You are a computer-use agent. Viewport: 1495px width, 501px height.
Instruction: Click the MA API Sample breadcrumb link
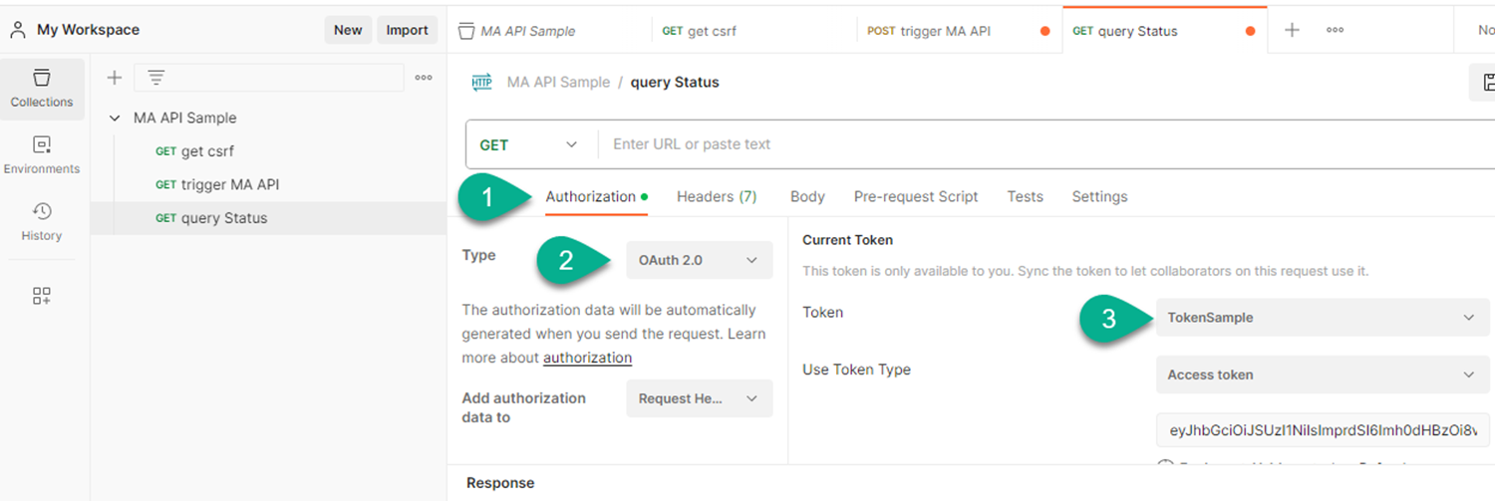pos(558,83)
